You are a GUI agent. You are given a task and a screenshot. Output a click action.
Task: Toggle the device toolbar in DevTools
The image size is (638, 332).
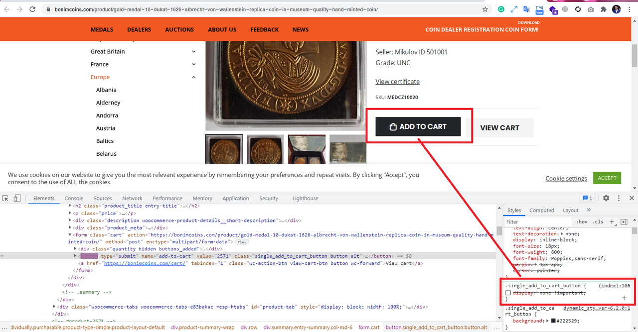click(x=17, y=198)
